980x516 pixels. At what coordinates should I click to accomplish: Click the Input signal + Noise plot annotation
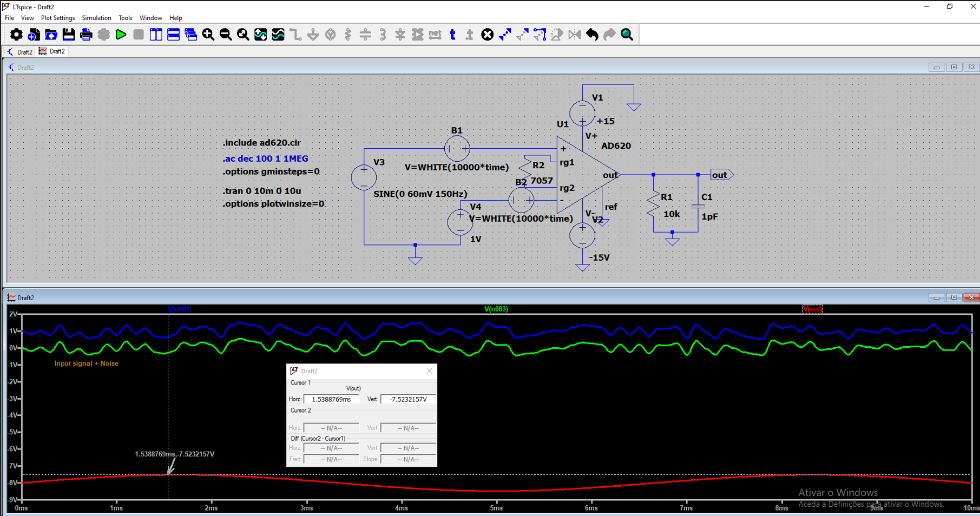86,363
